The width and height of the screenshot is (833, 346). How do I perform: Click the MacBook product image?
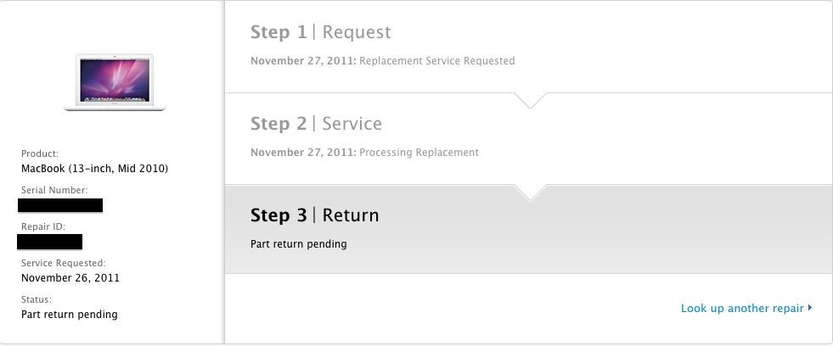115,82
